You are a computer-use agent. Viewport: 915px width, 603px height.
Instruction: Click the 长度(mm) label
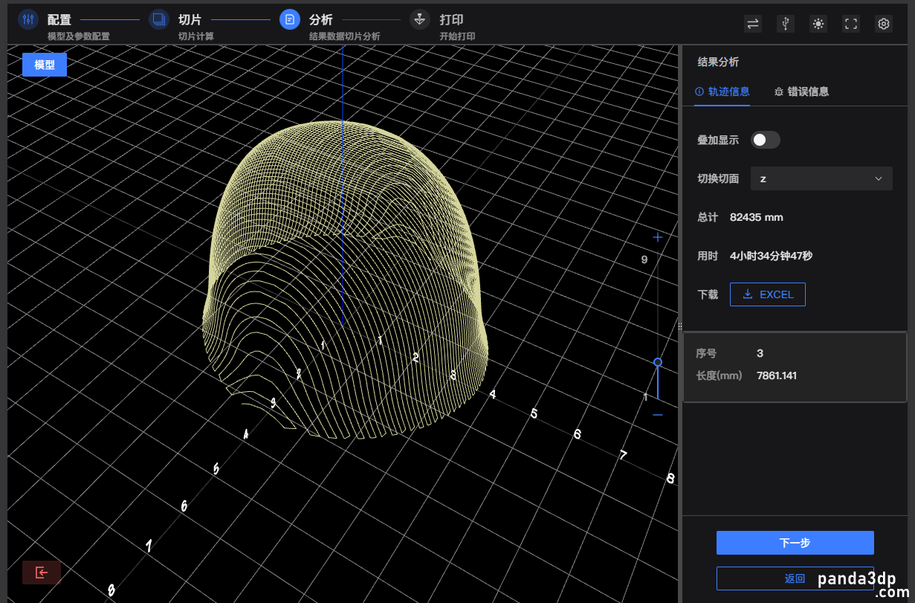click(x=719, y=375)
